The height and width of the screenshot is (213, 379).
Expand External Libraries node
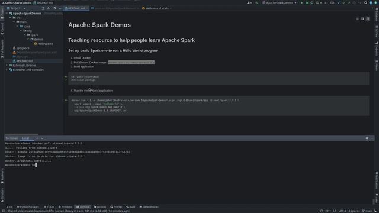pos(7,66)
